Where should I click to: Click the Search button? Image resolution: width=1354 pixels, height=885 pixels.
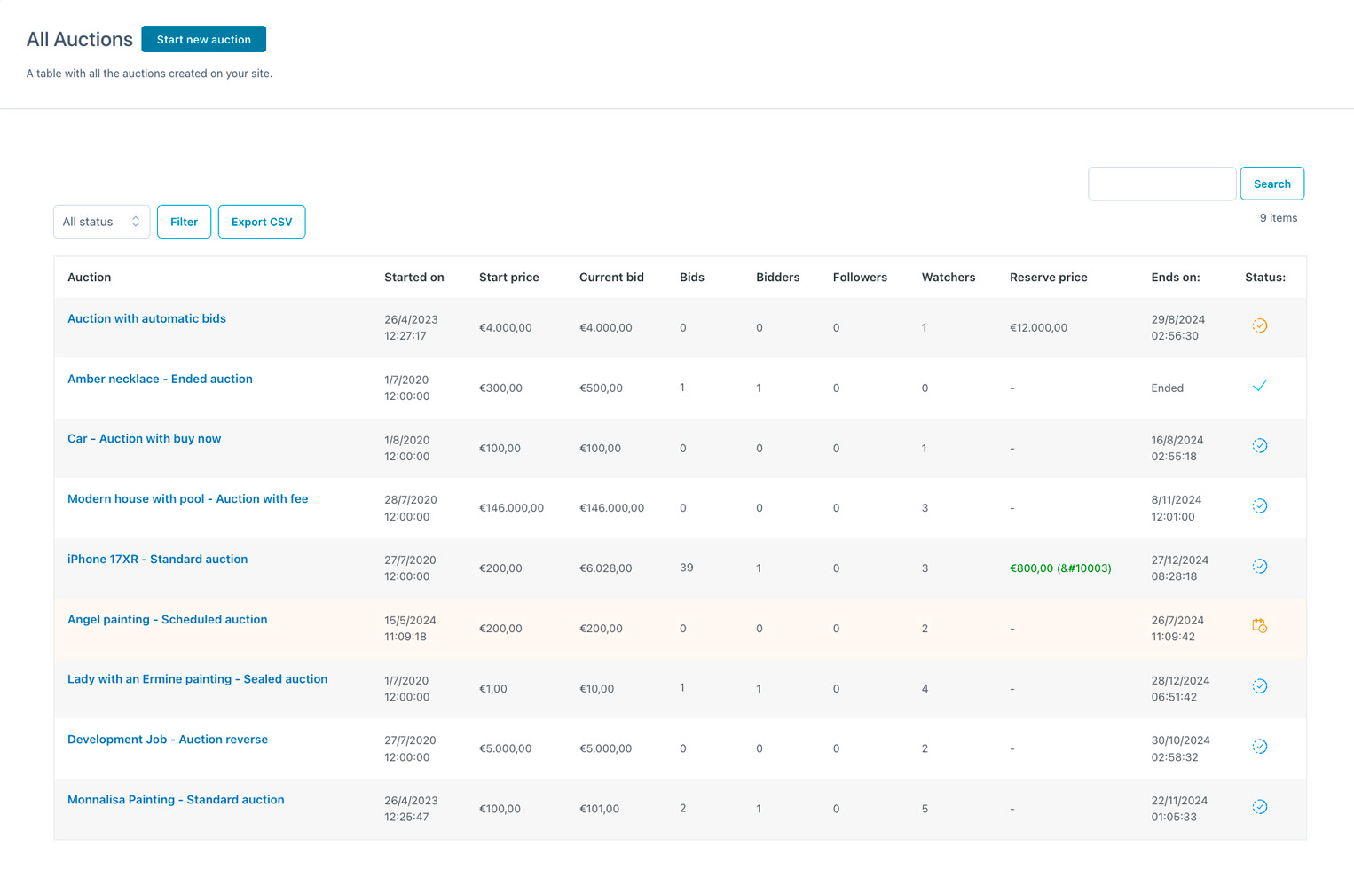point(1271,184)
